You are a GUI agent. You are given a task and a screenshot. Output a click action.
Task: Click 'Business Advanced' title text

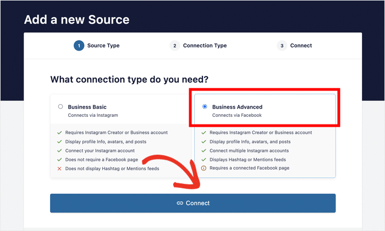(x=237, y=107)
